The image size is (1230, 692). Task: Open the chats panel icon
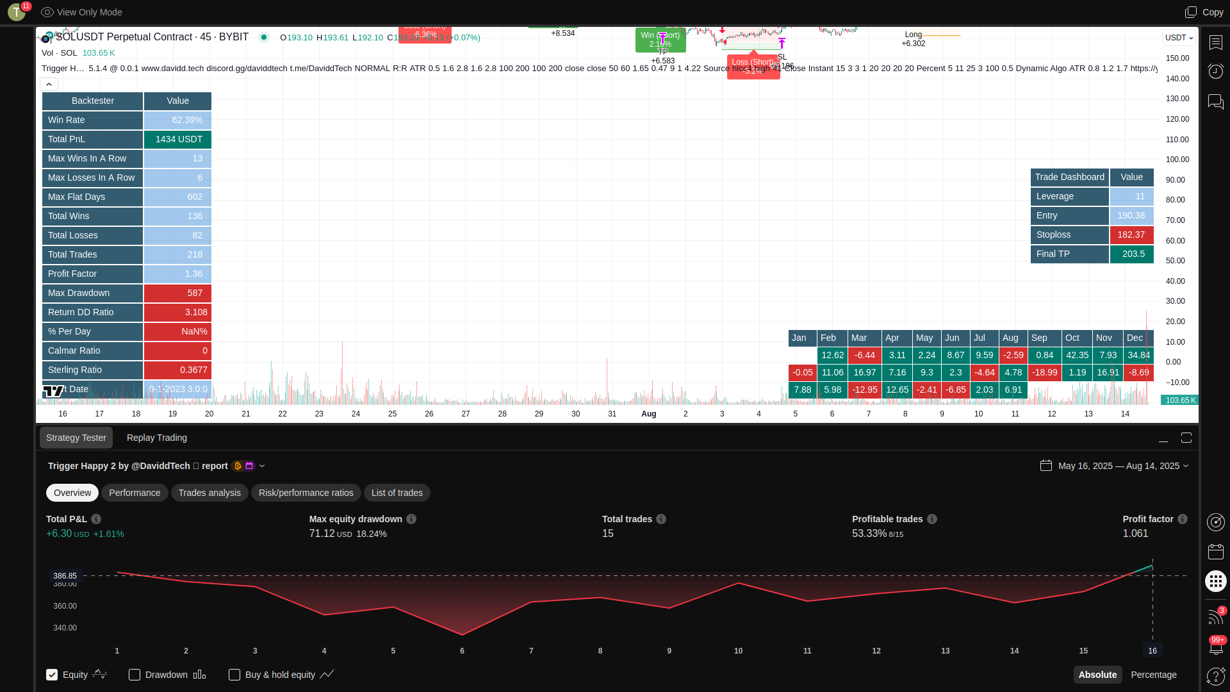coord(1215,101)
